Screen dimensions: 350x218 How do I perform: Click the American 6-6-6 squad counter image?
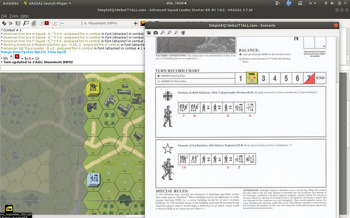(x=184, y=159)
